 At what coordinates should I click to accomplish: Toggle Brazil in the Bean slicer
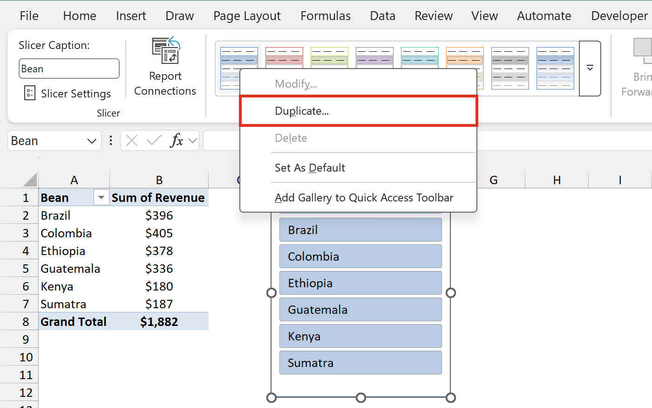coord(360,230)
